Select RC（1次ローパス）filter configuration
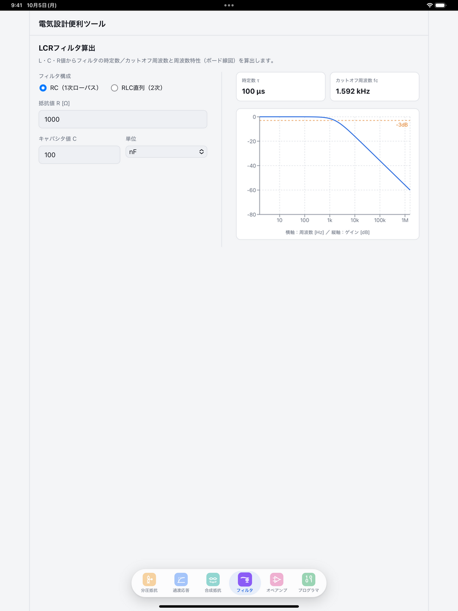458x611 pixels. pos(69,88)
